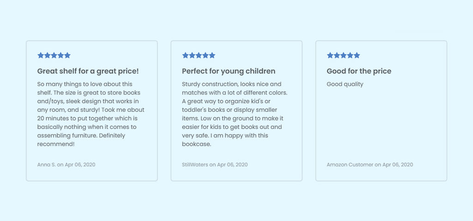Click first star in Anna S. review

coord(41,55)
